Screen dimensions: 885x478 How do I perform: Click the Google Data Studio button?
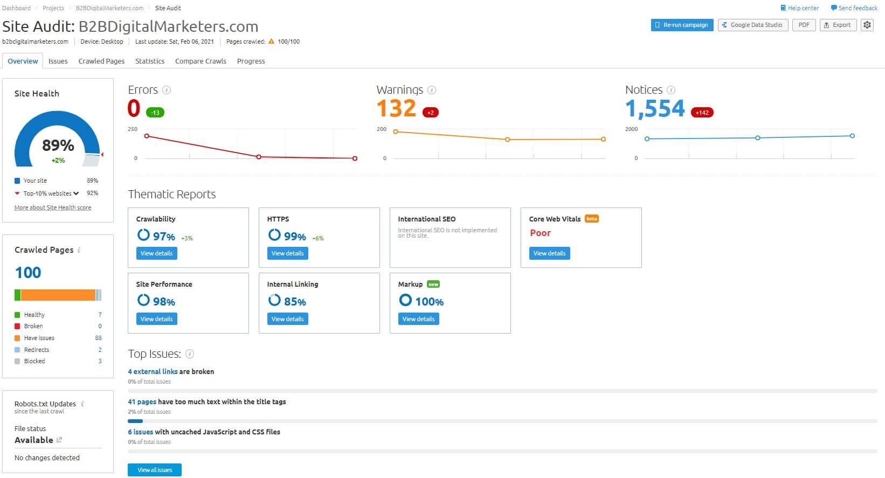pos(753,25)
